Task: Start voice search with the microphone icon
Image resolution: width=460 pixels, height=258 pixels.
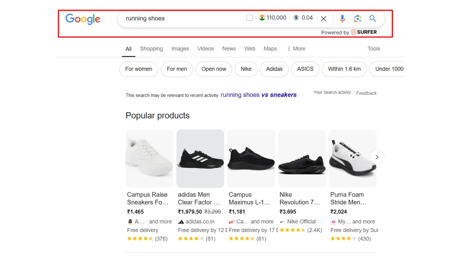Action: 342,18
